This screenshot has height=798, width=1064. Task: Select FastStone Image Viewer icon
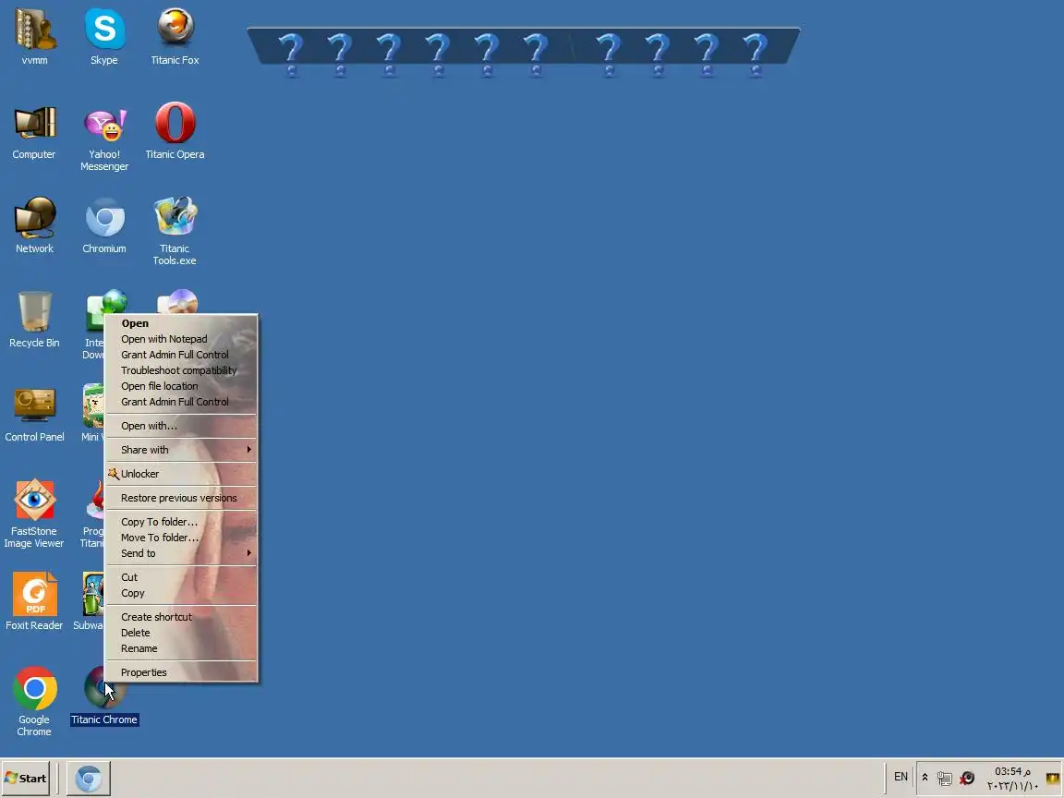point(34,514)
